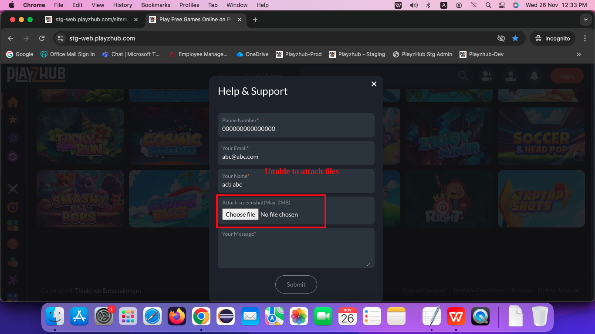Open a new tab with plus icon
595x334 pixels.
(255, 20)
